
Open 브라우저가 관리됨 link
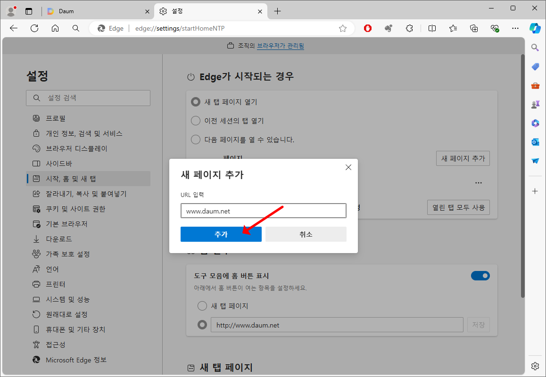tap(281, 46)
